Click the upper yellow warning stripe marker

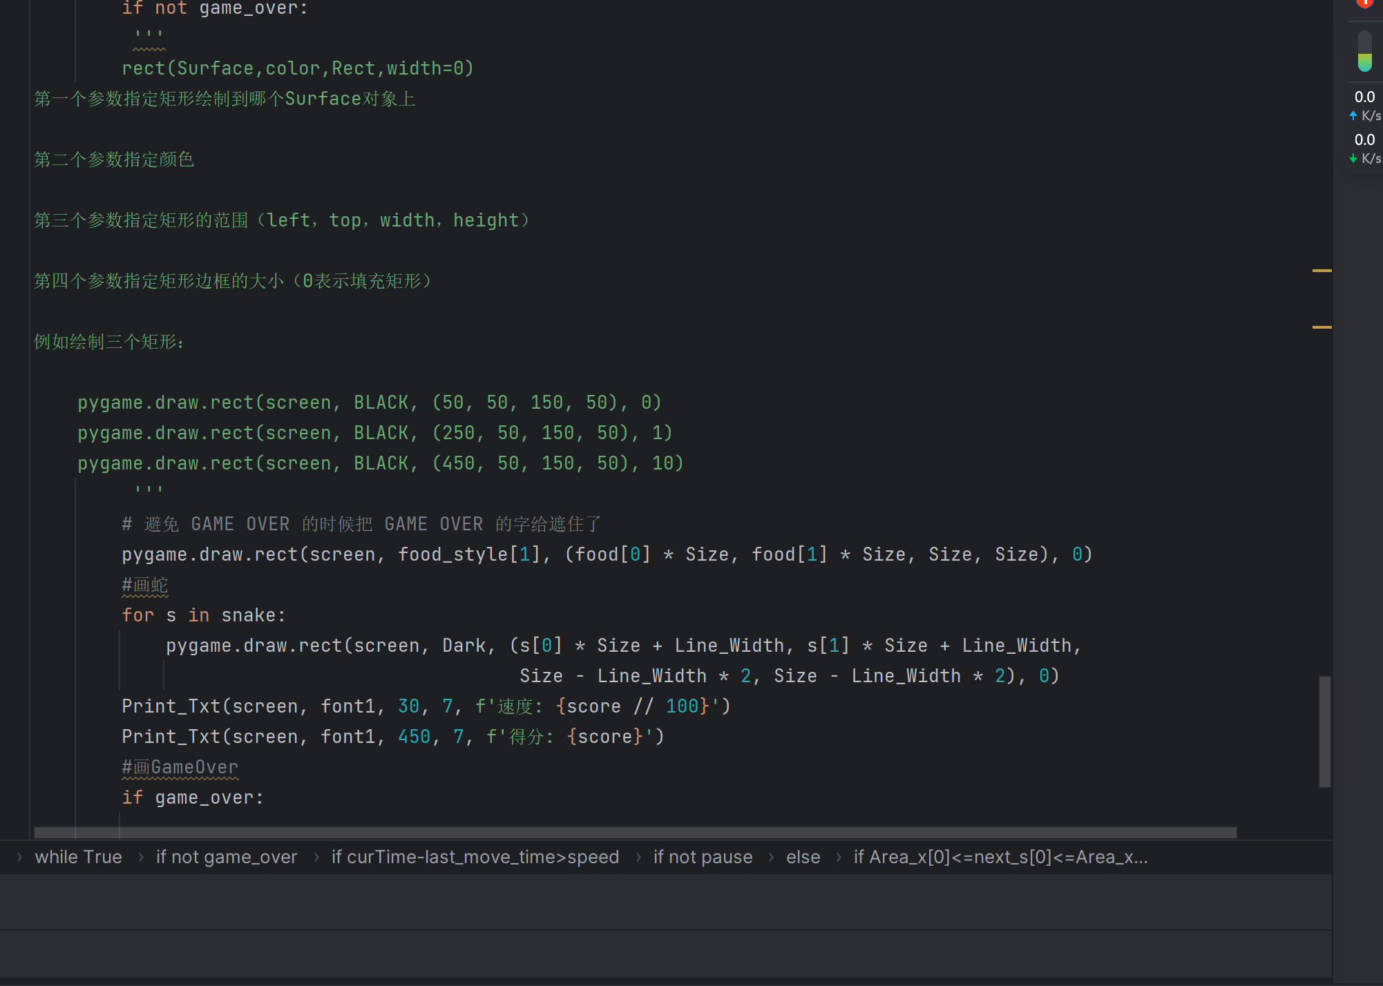click(x=1322, y=271)
